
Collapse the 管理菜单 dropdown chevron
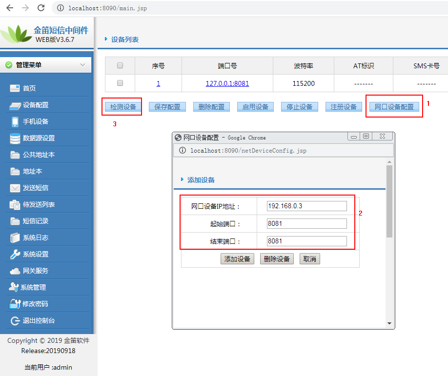click(82, 64)
